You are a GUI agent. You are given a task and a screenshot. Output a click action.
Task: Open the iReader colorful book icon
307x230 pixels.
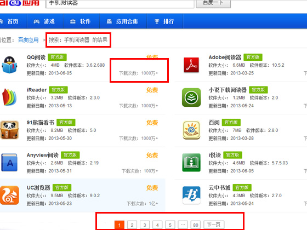9,97
